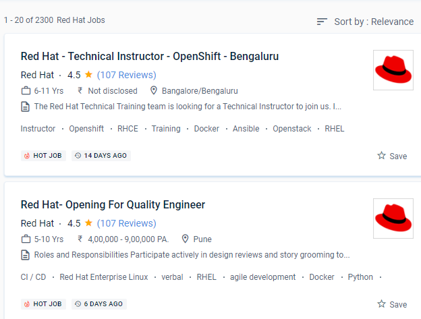The width and height of the screenshot is (421, 319).
Task: Click the HOT JOB badge on Technical Instructor job
Action: click(43, 156)
